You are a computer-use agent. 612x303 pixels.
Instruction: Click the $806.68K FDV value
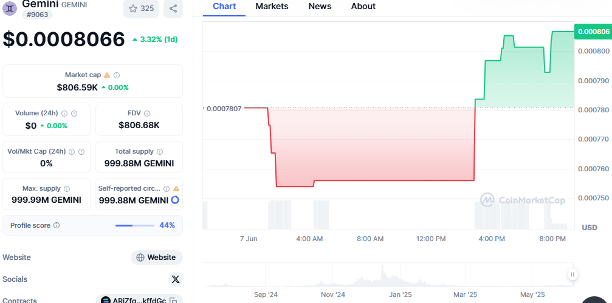(139, 125)
